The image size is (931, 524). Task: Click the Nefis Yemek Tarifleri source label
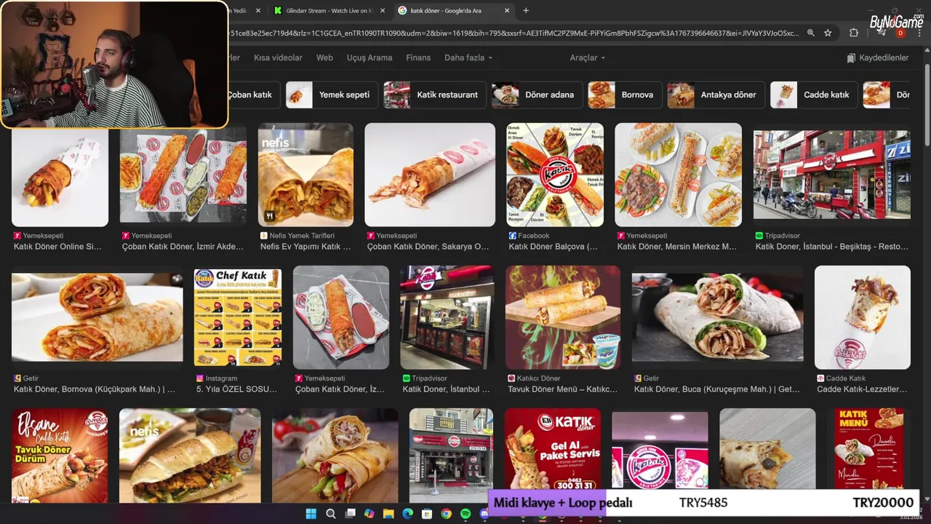point(302,236)
